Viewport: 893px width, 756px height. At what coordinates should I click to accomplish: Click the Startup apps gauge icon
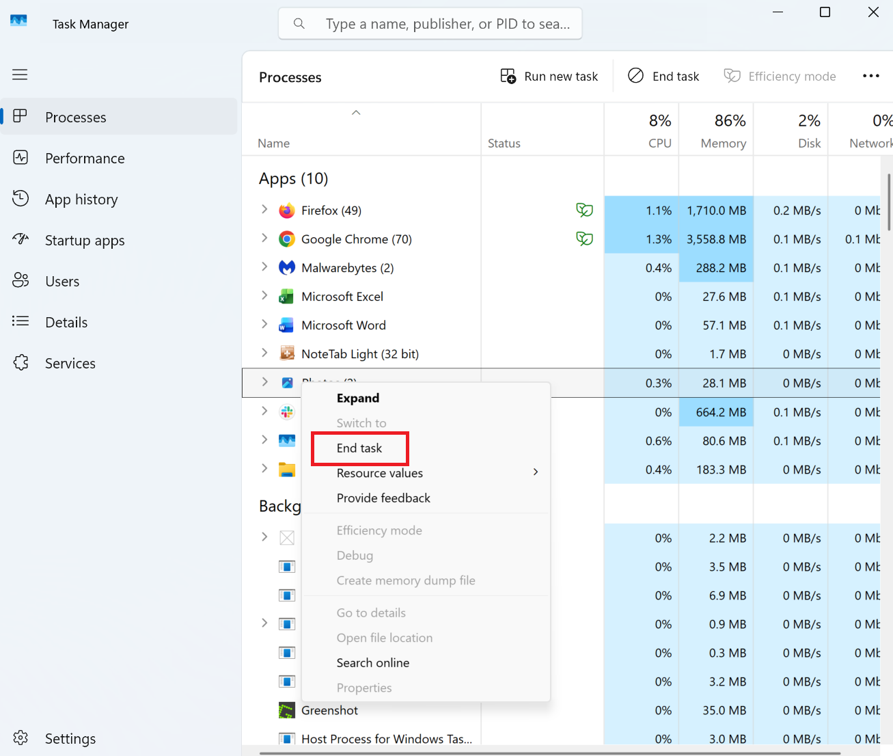(20, 239)
